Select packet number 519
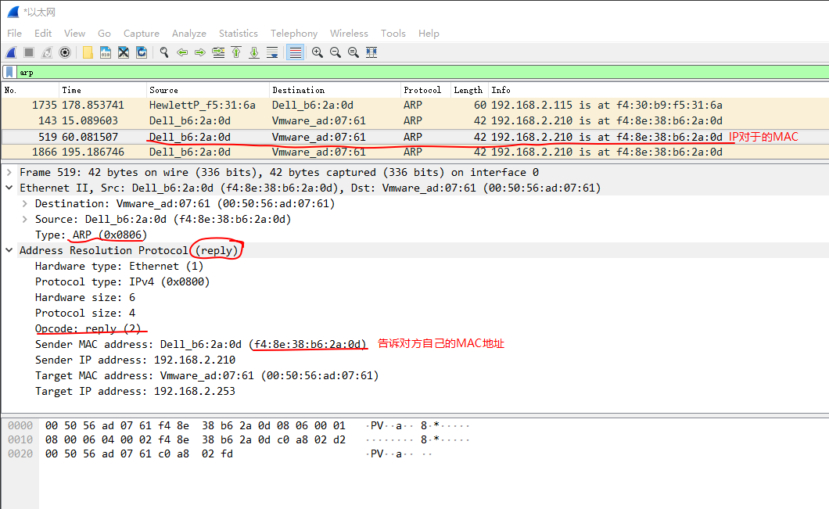The image size is (829, 509). tap(415, 137)
